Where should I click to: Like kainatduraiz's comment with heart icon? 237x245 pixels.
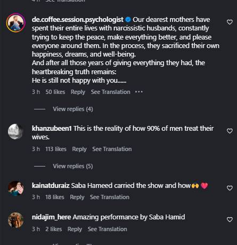[230, 188]
